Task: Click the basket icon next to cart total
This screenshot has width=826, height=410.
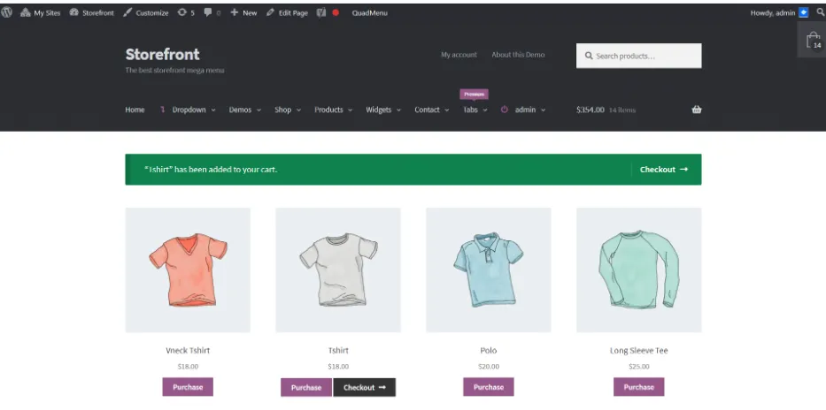Action: coord(697,110)
